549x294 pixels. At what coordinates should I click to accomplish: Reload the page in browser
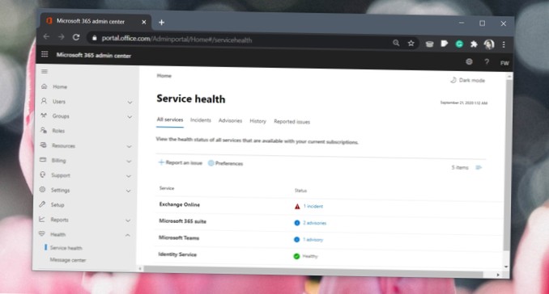point(76,37)
